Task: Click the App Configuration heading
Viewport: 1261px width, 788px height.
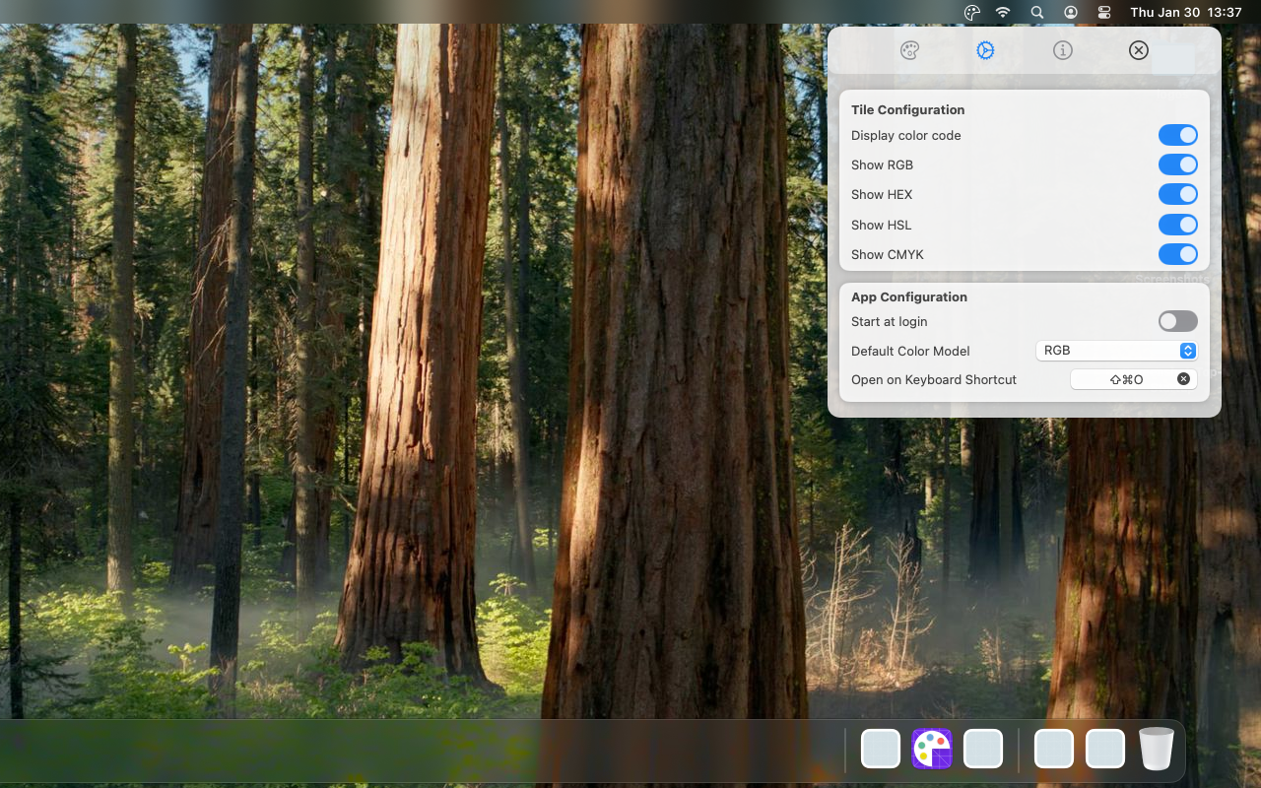Action: pyautogui.click(x=909, y=296)
